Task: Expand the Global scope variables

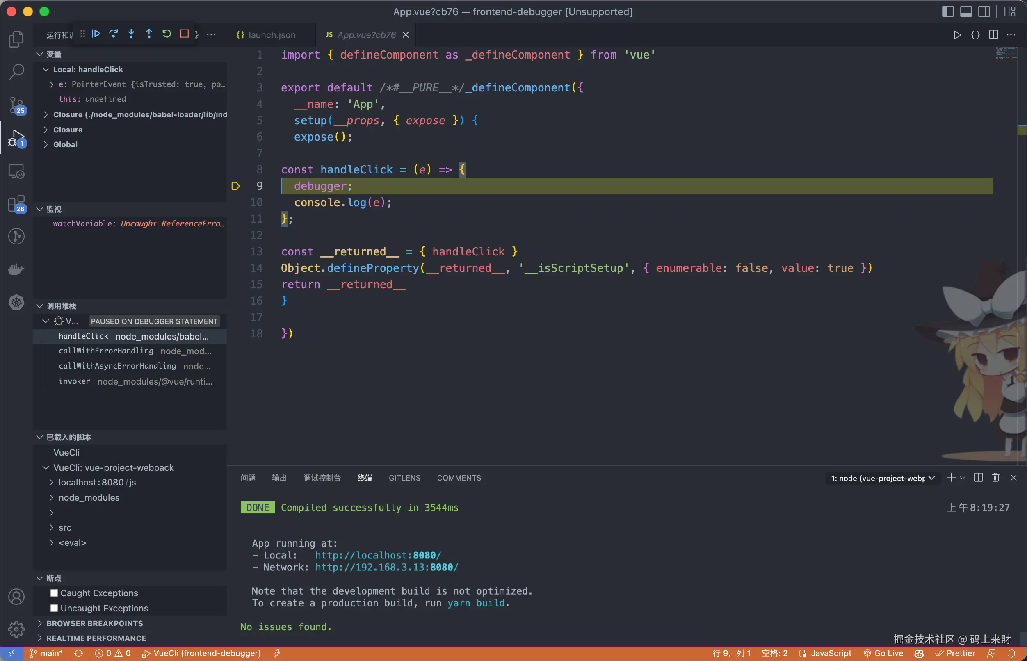Action: click(65, 145)
